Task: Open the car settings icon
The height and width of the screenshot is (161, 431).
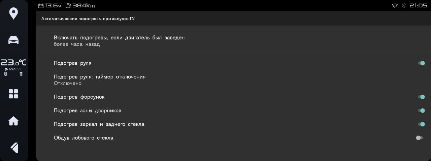Action: point(13,40)
